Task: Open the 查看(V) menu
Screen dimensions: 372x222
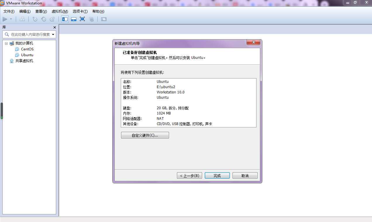Action: (x=41, y=11)
